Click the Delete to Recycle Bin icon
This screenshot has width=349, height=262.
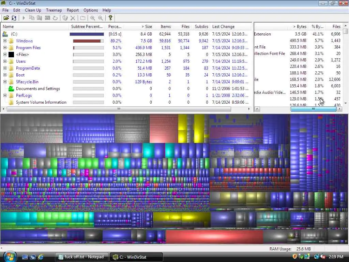click(x=65, y=18)
